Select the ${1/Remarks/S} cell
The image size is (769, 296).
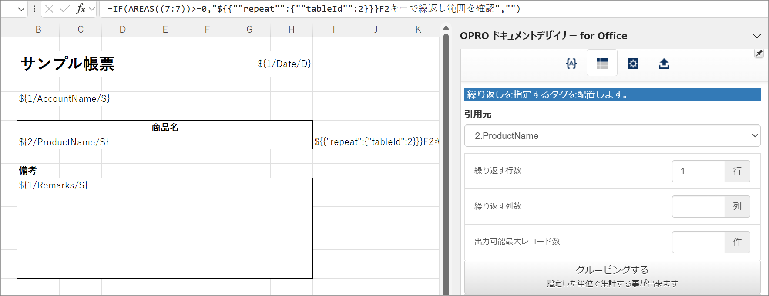point(165,228)
